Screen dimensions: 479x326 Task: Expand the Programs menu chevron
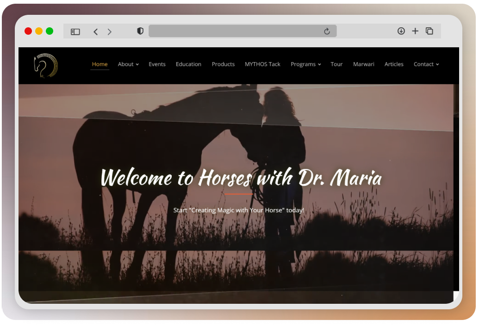pos(319,64)
